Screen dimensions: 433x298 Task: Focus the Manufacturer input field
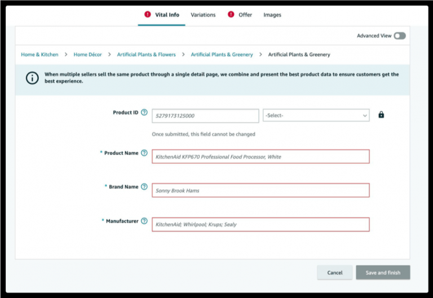pos(260,224)
